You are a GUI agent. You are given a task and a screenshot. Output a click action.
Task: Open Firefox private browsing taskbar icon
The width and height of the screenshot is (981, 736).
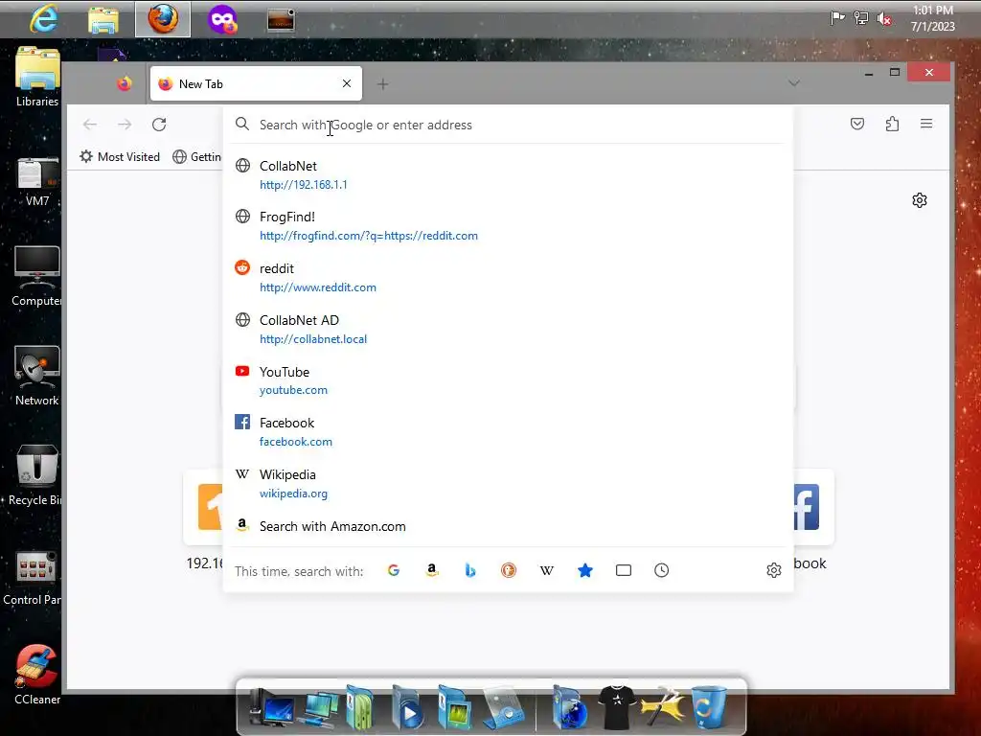222,19
